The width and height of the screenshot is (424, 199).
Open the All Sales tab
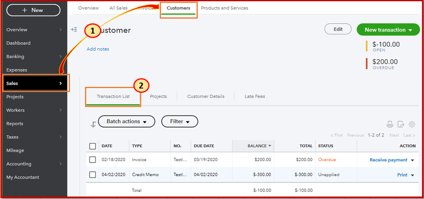(x=118, y=8)
